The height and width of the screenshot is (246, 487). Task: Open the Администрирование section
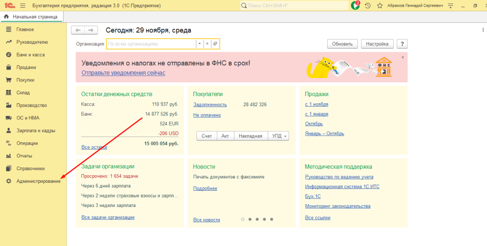[38, 181]
